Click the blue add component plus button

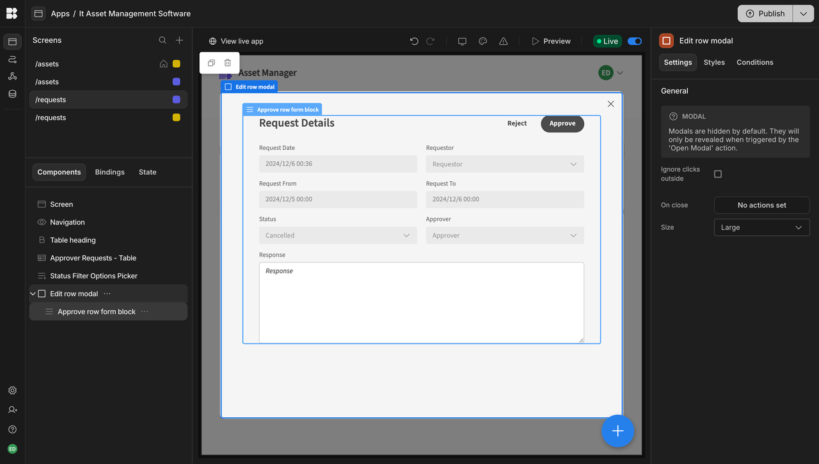coord(617,431)
